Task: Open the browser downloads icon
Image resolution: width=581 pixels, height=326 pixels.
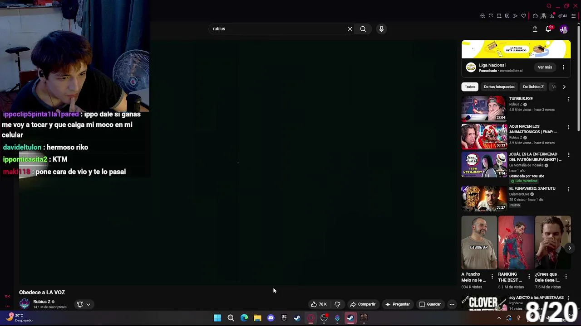Action: tap(552, 16)
